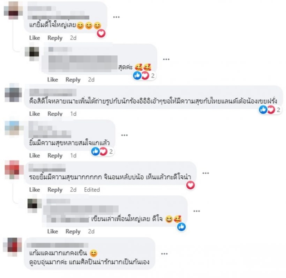Reply to the 'เขียนเล่าเพื่อนใหญ่เลย' reply

[x=73, y=232]
